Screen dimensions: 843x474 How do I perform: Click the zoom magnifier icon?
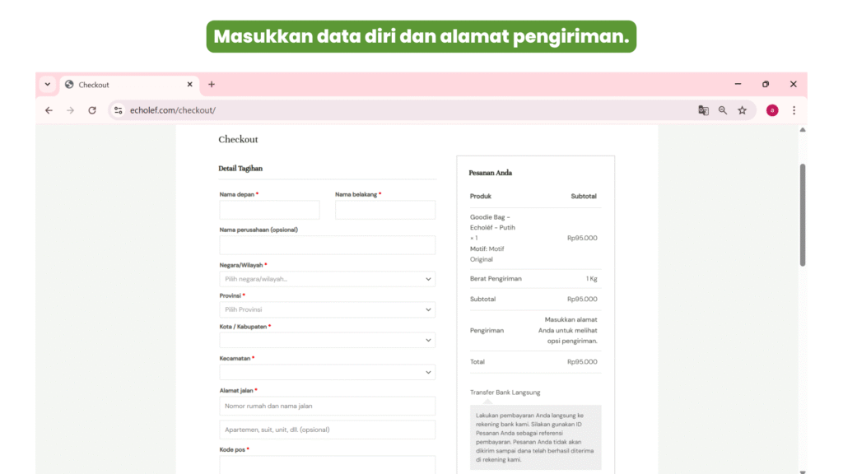click(x=723, y=110)
